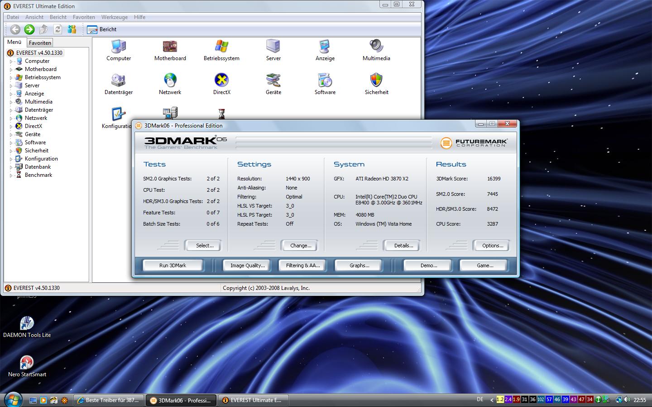652x407 pixels.
Task: Expand the Netzwerk tree node
Action: [x=11, y=118]
